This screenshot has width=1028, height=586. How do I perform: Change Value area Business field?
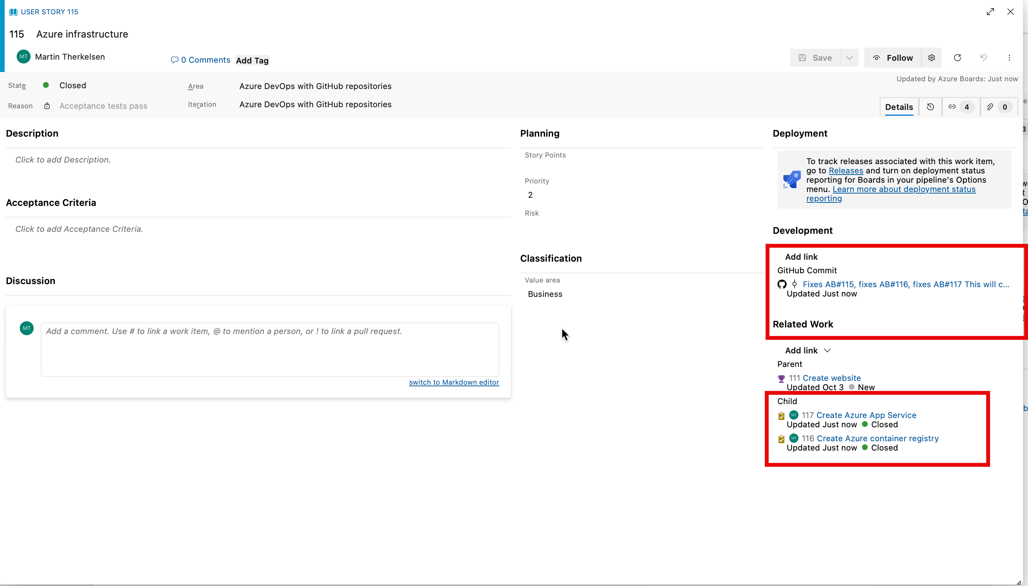tap(545, 294)
